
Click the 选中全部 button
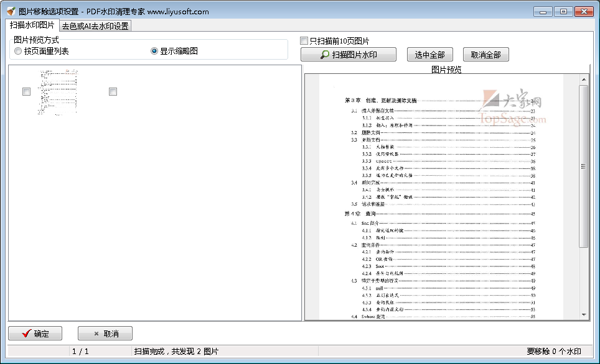pos(431,54)
